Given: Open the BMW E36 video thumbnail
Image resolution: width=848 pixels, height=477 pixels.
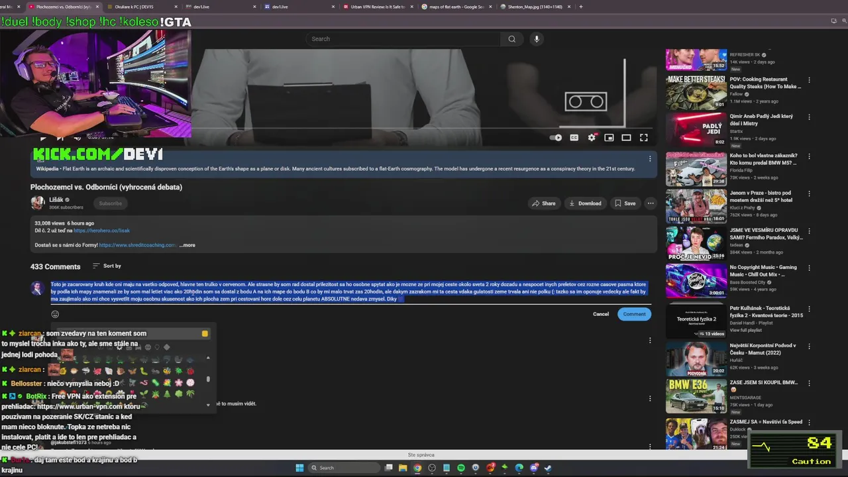Looking at the screenshot, I should pos(696,396).
